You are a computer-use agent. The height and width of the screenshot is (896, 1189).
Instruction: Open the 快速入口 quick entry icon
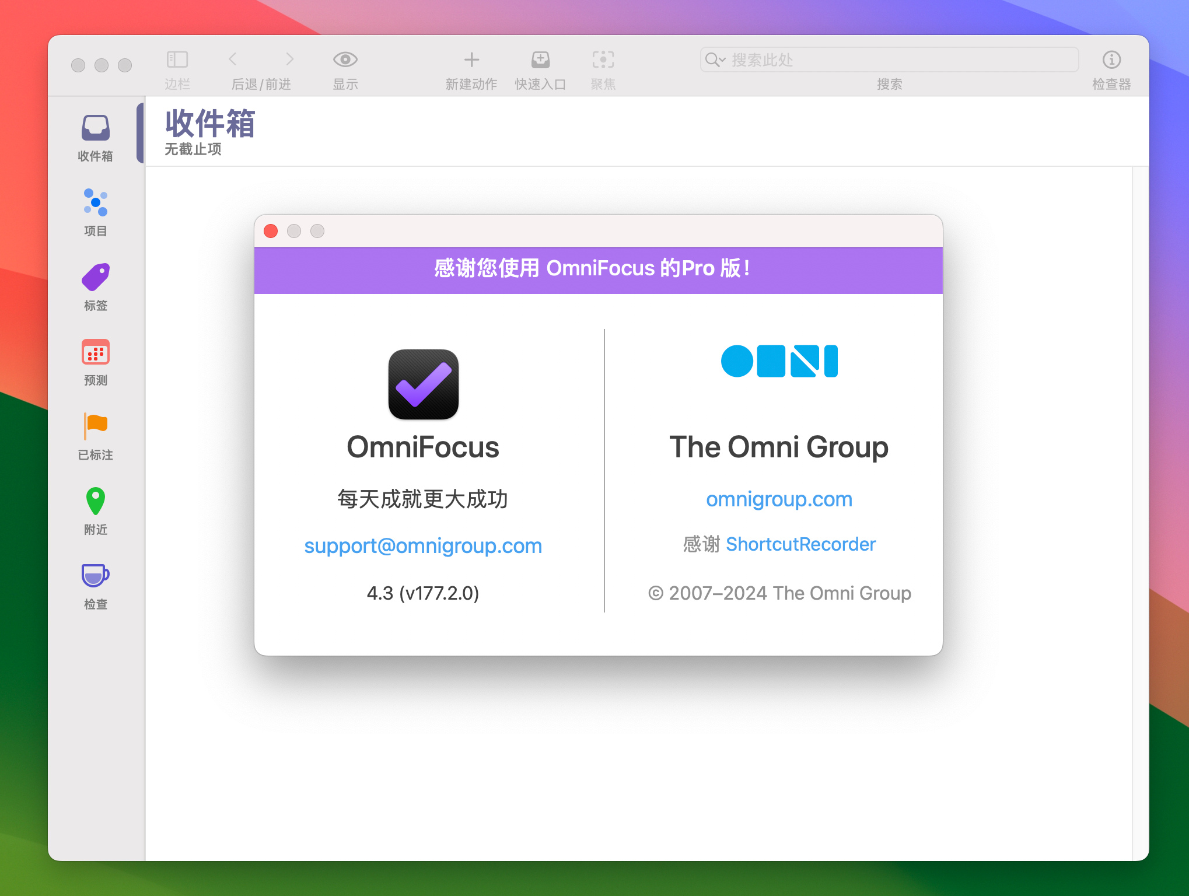540,60
